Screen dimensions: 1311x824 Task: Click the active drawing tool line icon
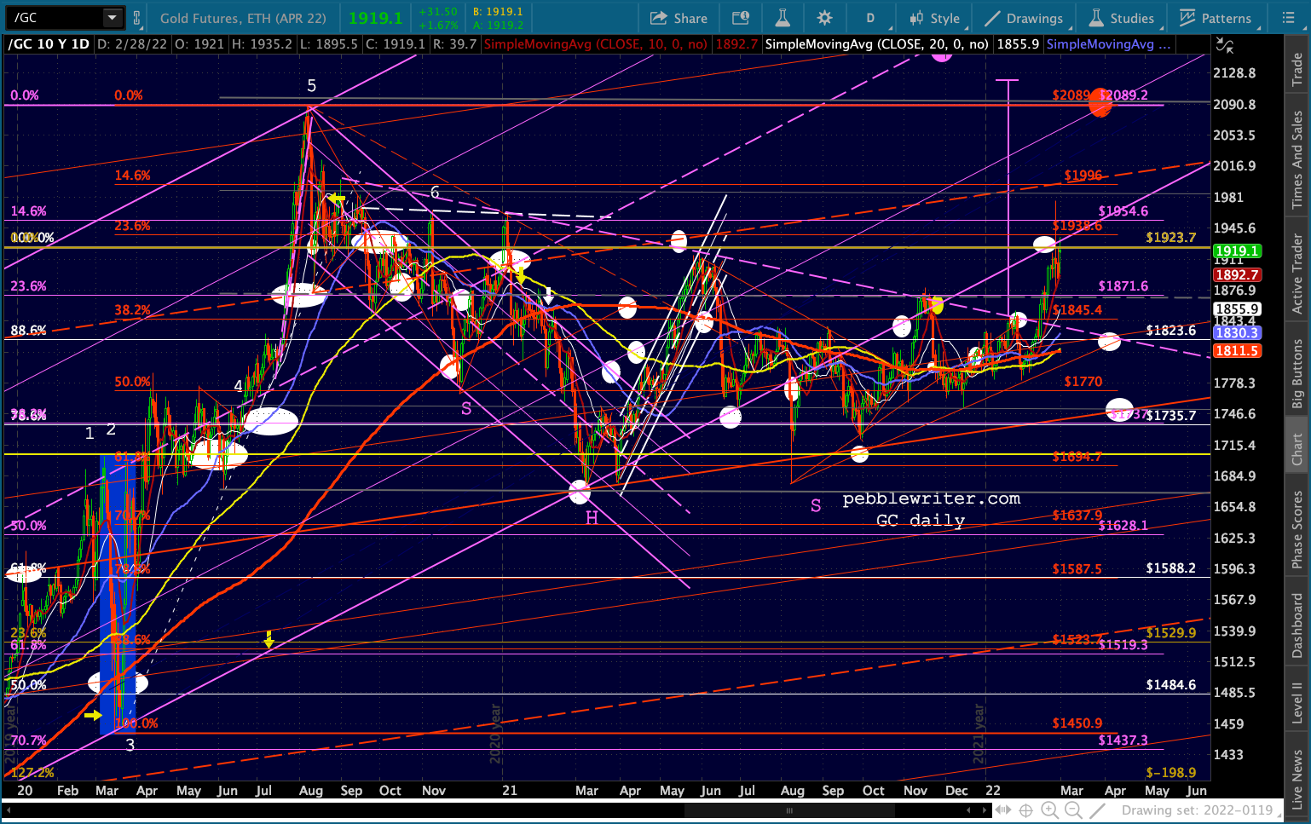click(x=1099, y=810)
